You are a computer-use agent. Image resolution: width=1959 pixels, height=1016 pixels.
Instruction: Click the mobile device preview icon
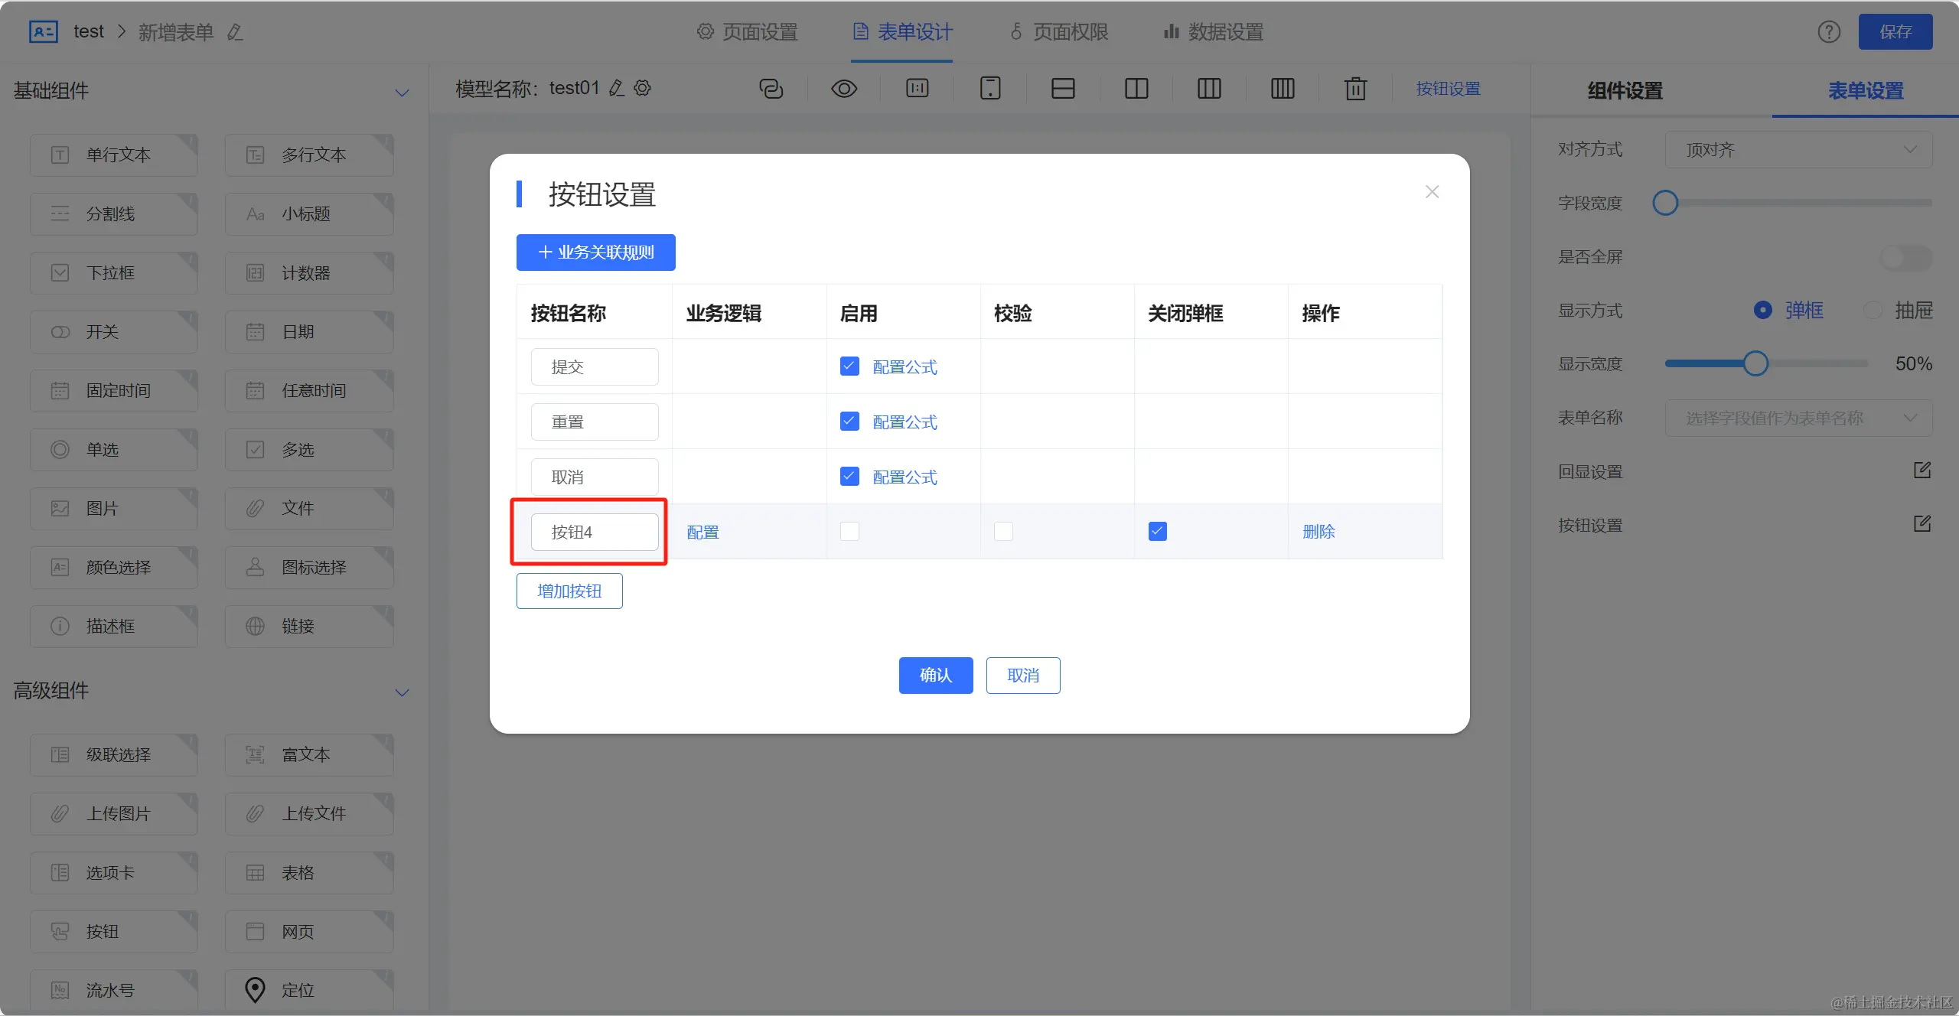click(990, 89)
